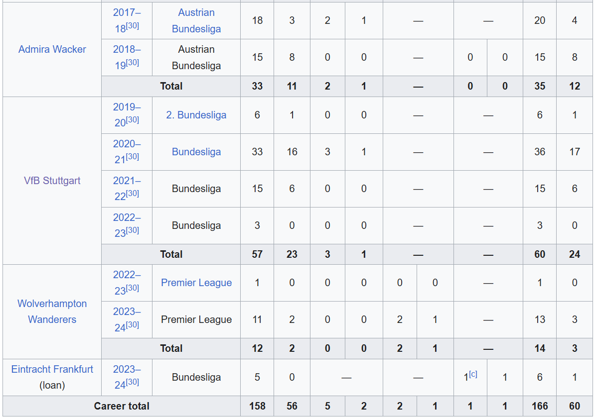Open the Austrian Bundesliga league link
Viewport: 596px width, 418px height.
coord(196,20)
